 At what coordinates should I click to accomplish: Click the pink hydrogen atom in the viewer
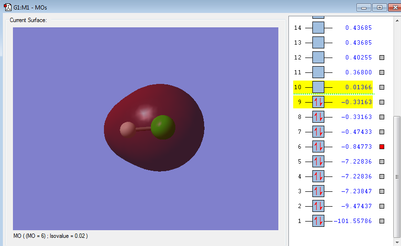(128, 129)
